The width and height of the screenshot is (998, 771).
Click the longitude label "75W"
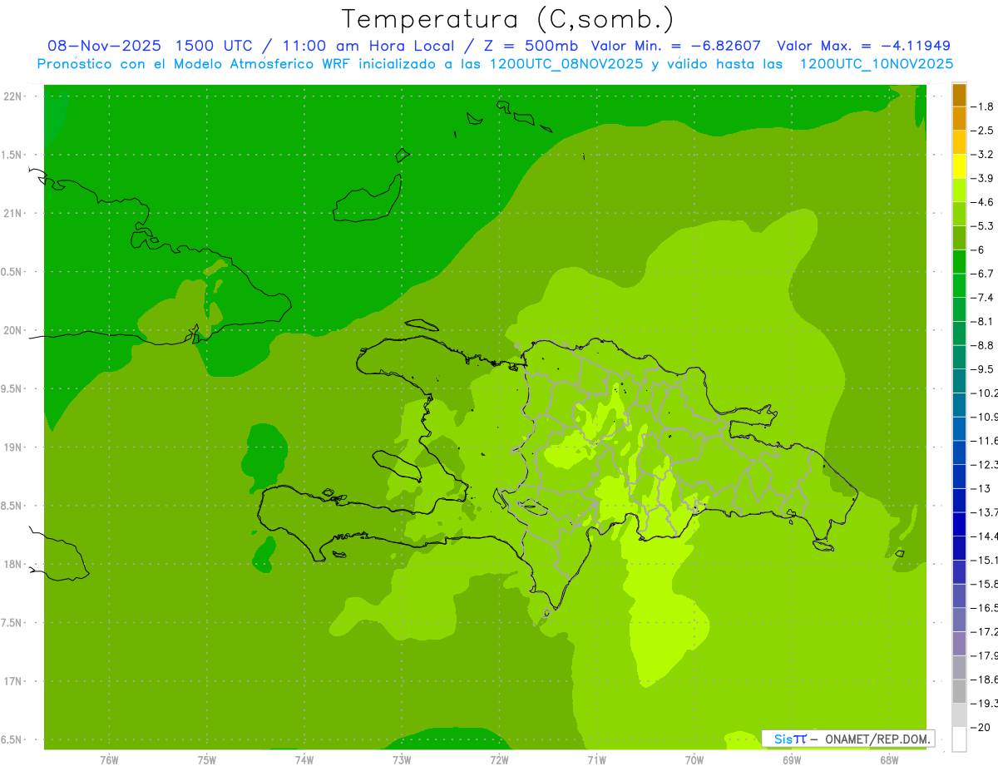[207, 760]
